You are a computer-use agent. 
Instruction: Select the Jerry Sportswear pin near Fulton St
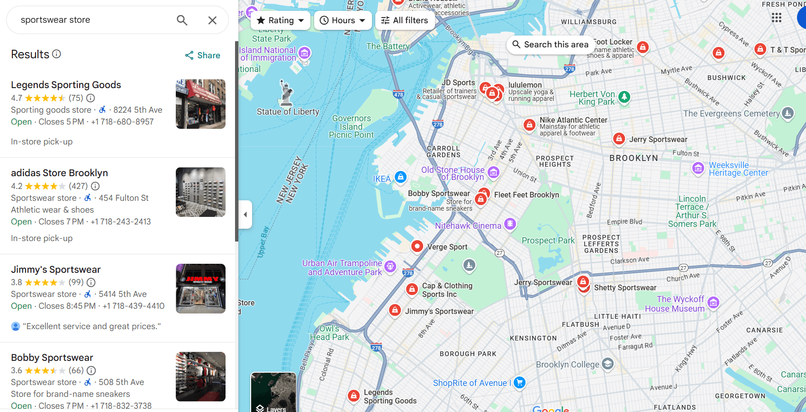pyautogui.click(x=618, y=139)
